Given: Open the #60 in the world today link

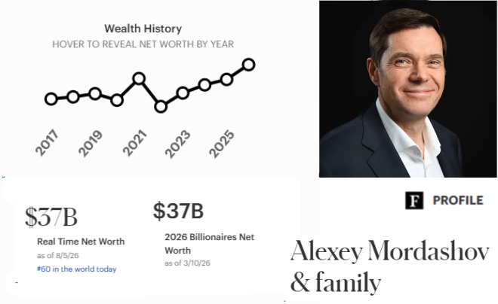Looking at the screenshot, I should [x=76, y=269].
